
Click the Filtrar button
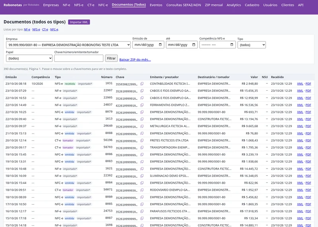pos(111,58)
